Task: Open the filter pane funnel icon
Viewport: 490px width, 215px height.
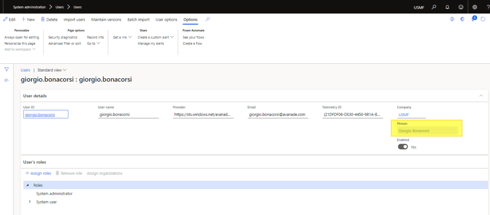Action: [7, 70]
